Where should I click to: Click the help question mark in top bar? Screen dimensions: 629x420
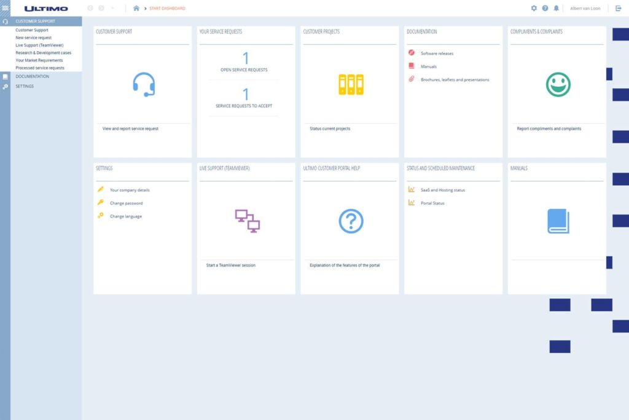point(545,8)
